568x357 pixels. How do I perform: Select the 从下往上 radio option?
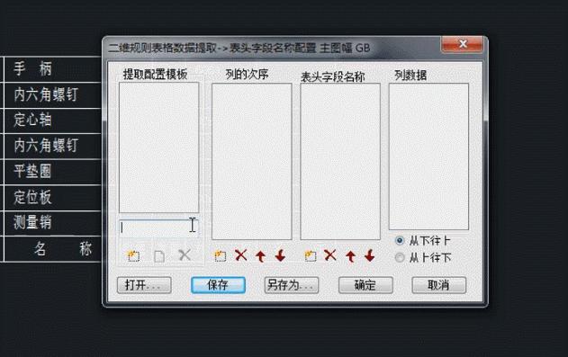400,240
